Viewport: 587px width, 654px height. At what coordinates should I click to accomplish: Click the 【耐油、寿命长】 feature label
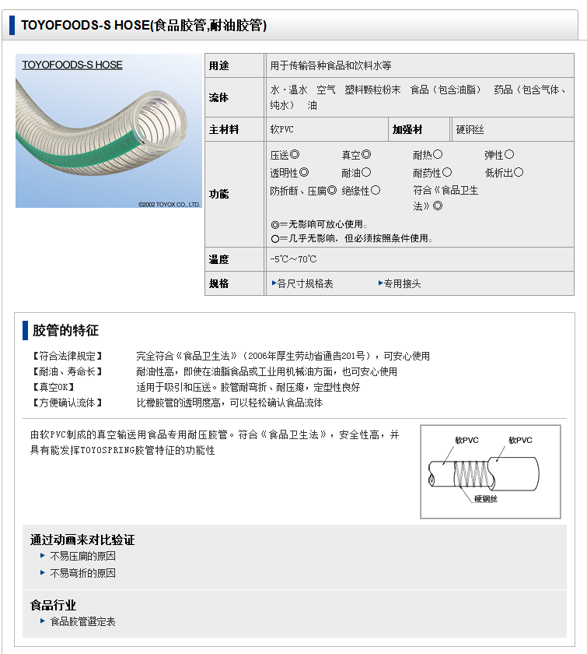(x=67, y=371)
